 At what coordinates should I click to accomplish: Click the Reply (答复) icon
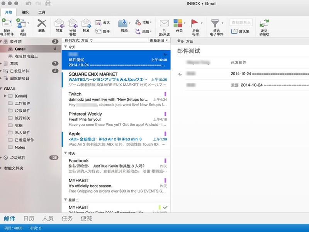[x=59, y=24]
